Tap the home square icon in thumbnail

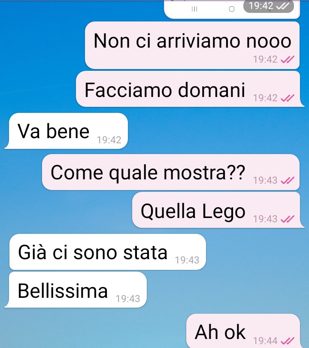pyautogui.click(x=231, y=9)
